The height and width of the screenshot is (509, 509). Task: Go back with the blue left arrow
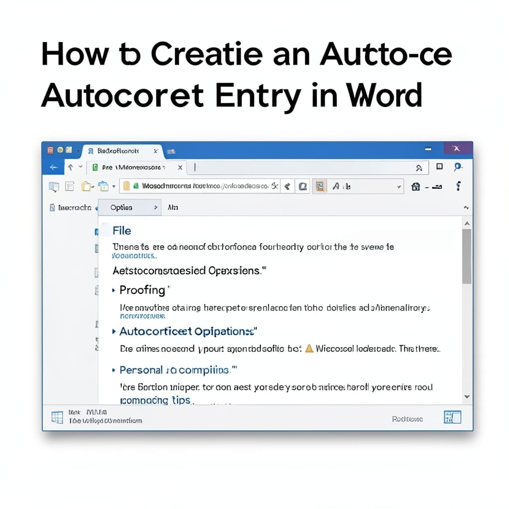point(54,168)
